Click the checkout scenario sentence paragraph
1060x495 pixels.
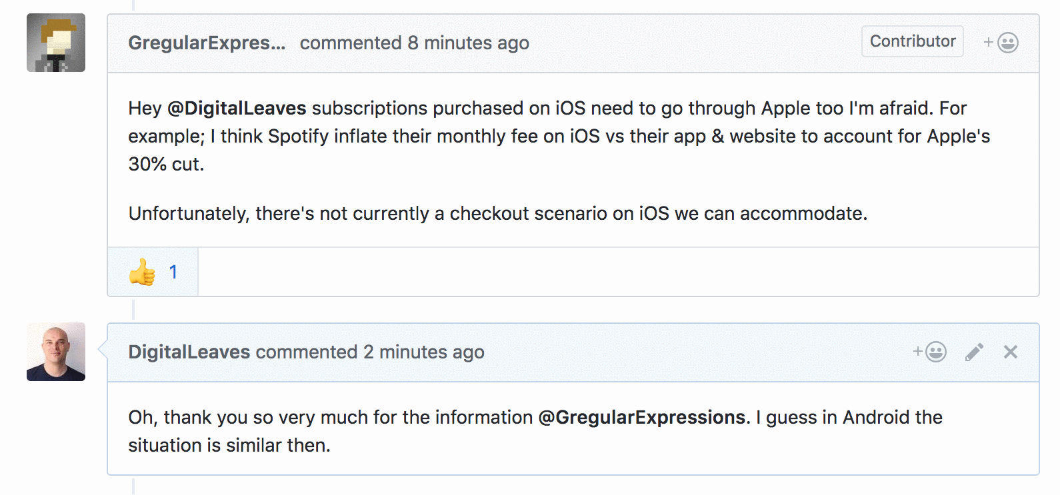pyautogui.click(x=498, y=213)
